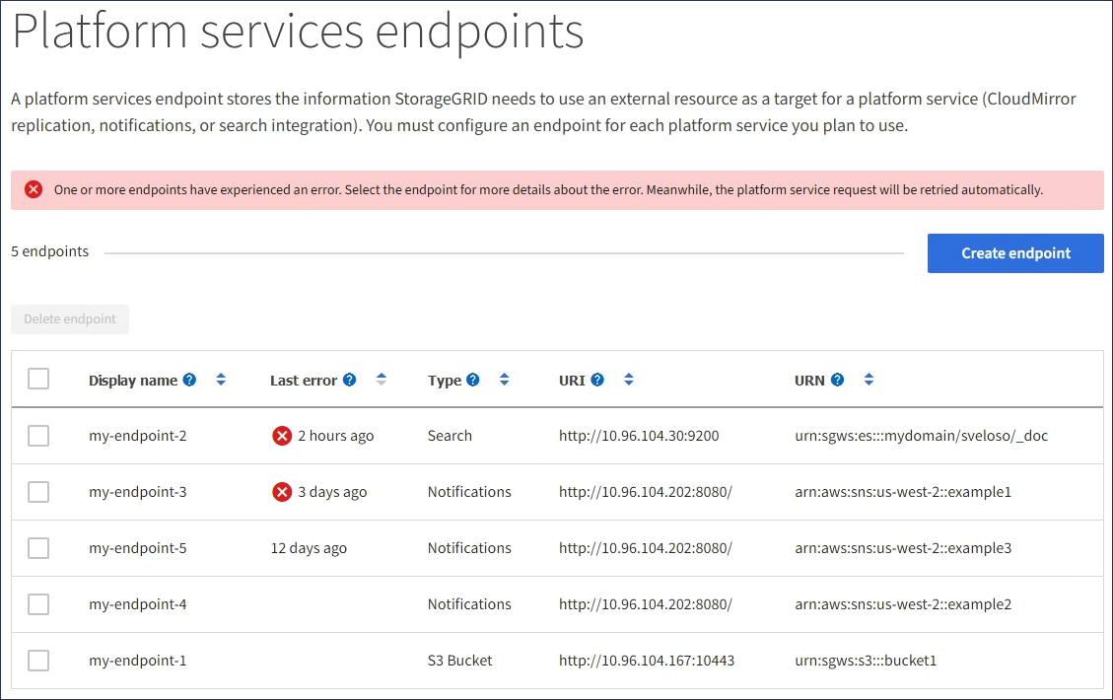Image resolution: width=1113 pixels, height=700 pixels.
Task: Sort table by Display name arrows
Action: (221, 380)
